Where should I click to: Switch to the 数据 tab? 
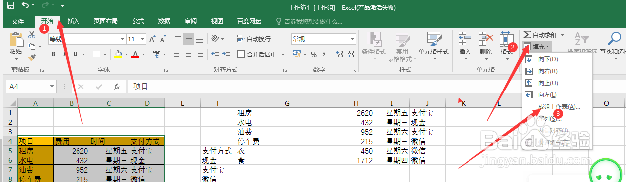(164, 21)
